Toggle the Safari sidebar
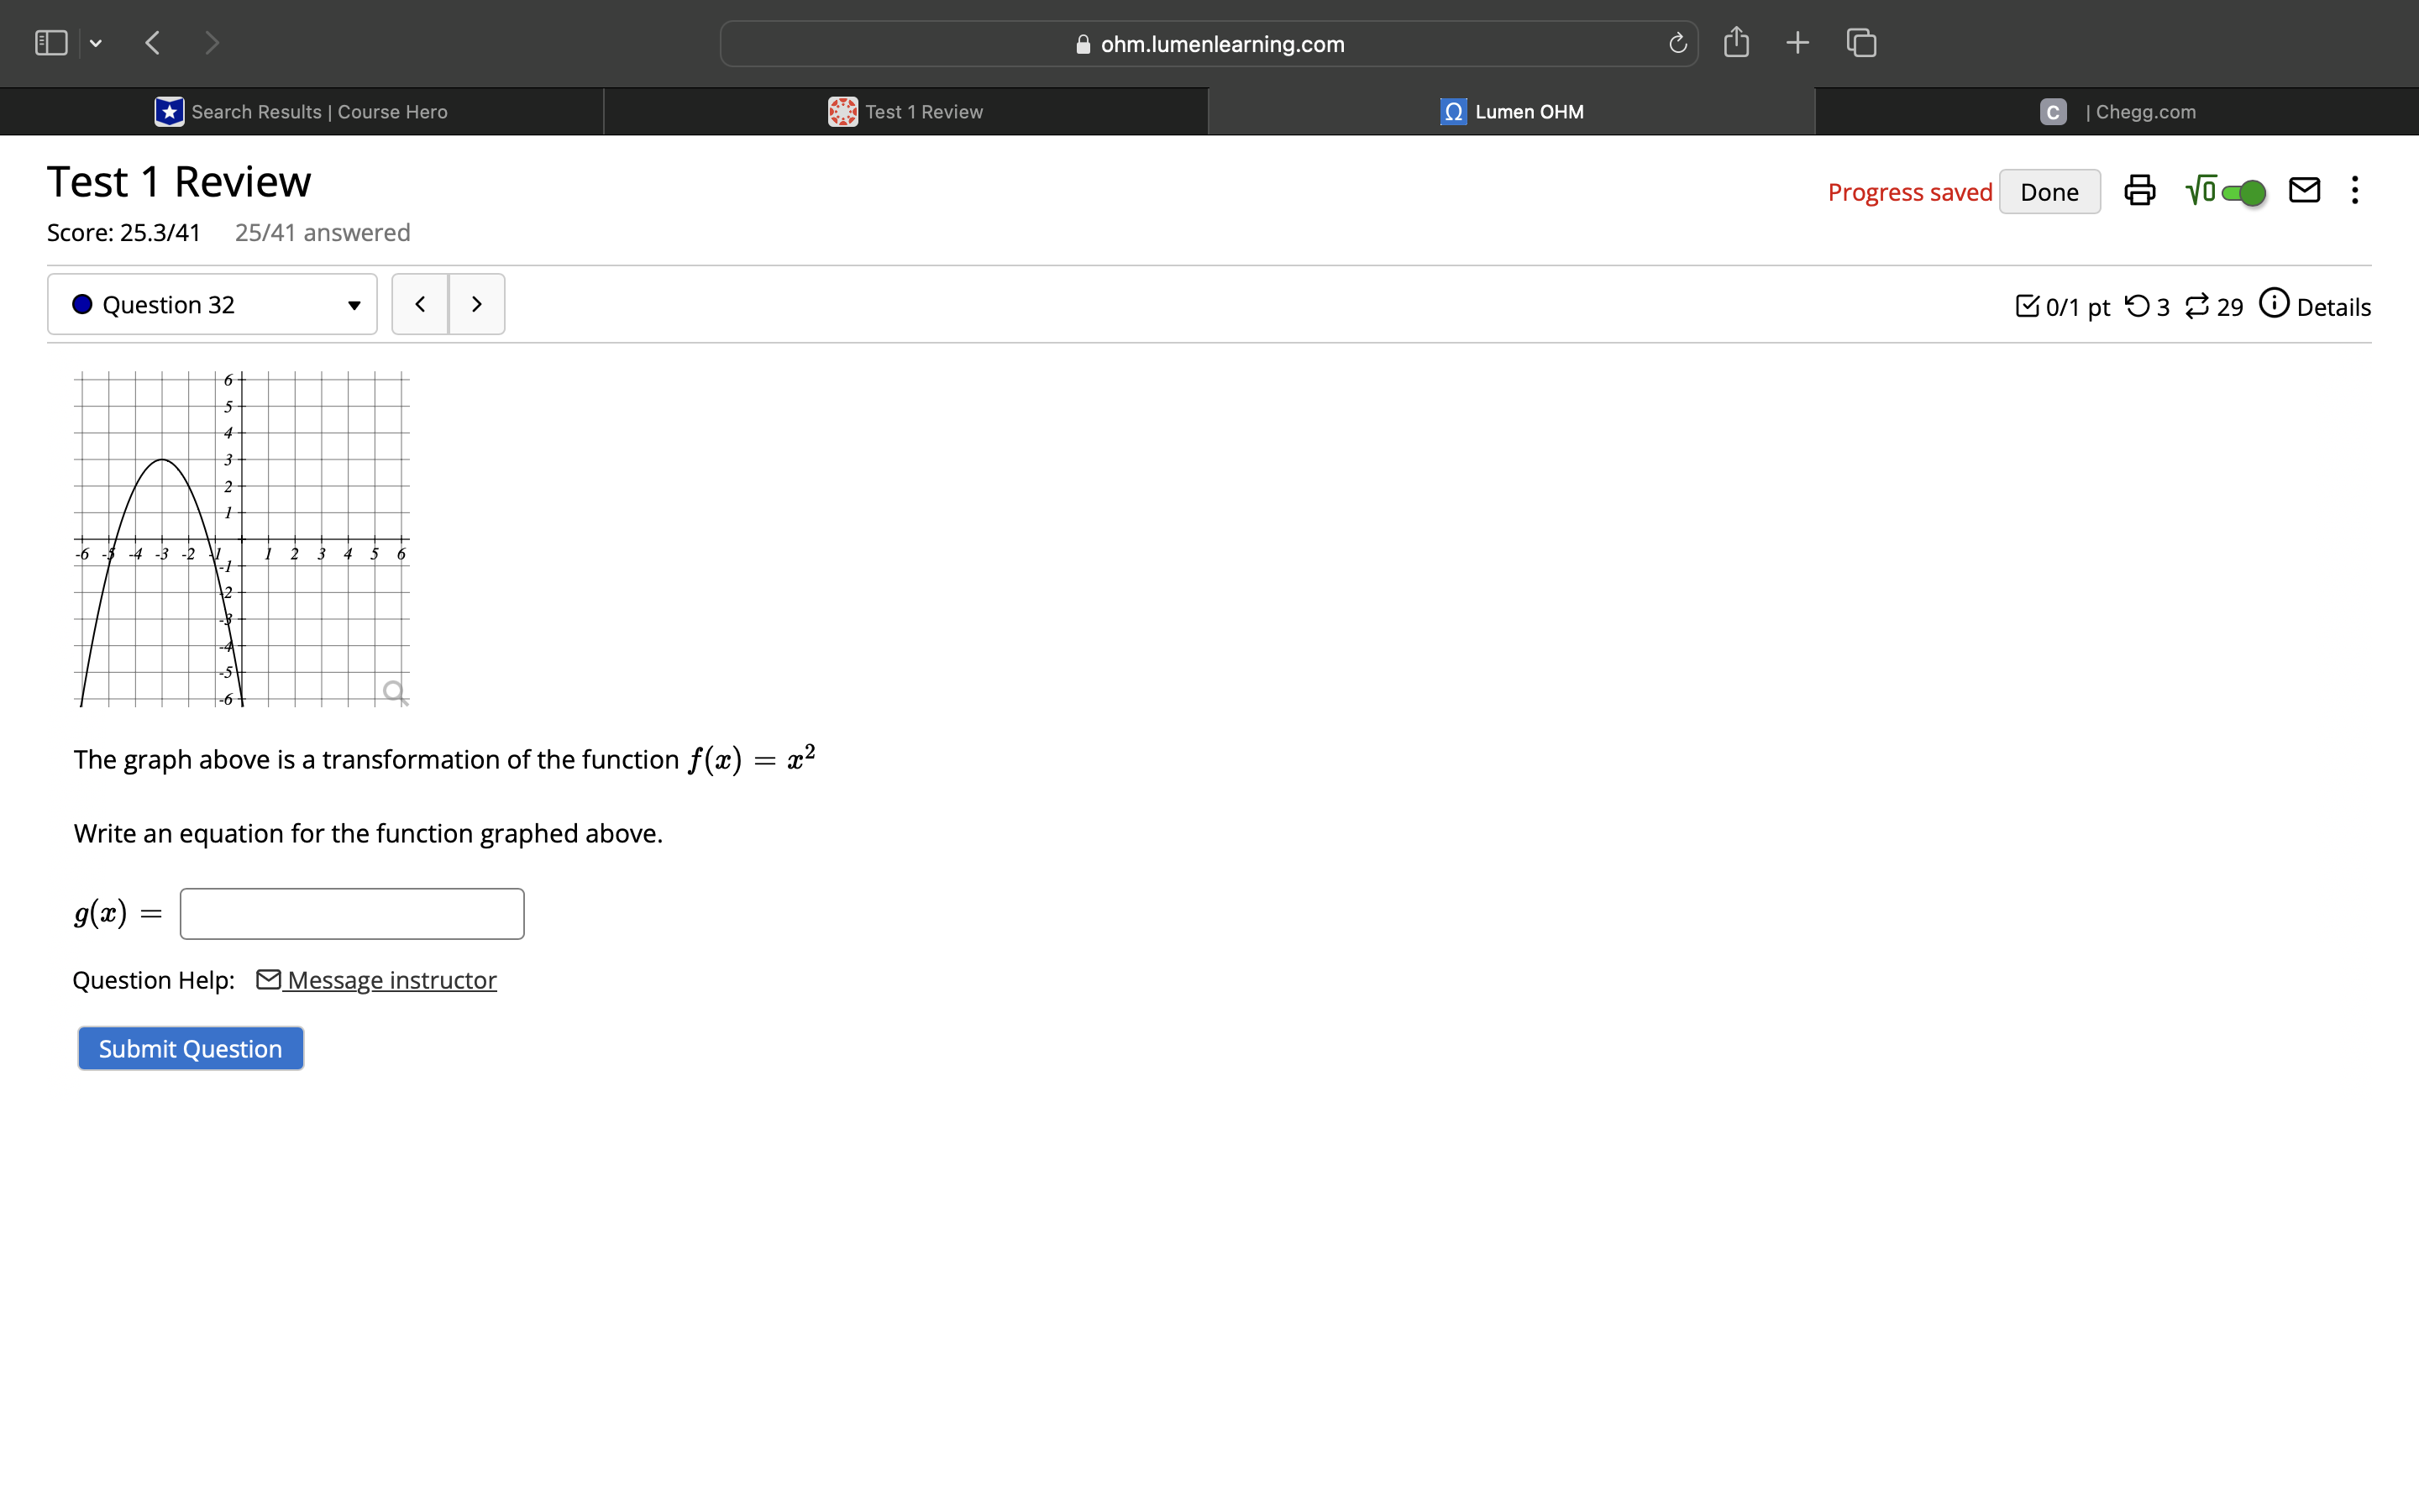2419x1512 pixels. point(51,43)
